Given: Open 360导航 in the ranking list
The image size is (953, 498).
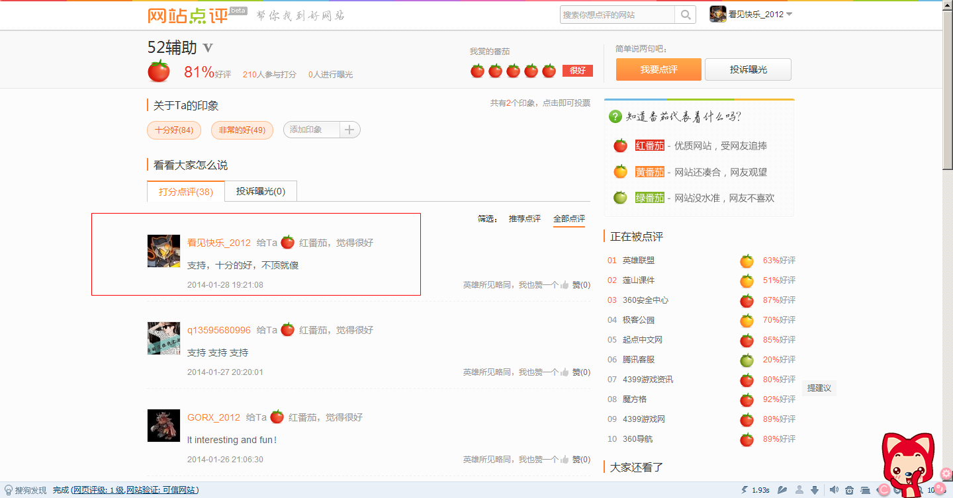Looking at the screenshot, I should pyautogui.click(x=637, y=439).
